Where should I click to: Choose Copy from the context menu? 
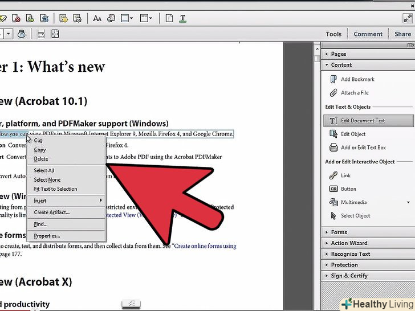tap(66, 150)
